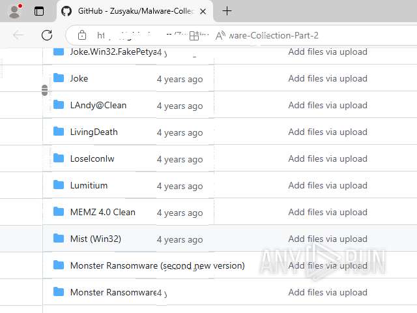
Task: Click Monster Ransomware (second new version) folder icon
Action: (x=59, y=265)
